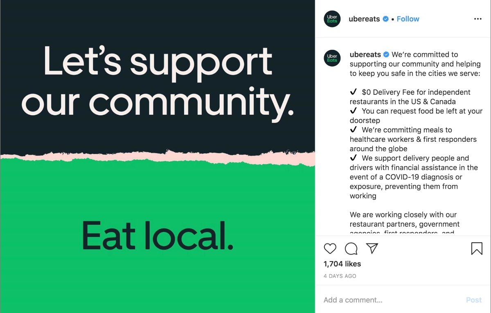Open comments via speech bubble icon
Screen dimensions: 491x313
tap(351, 248)
